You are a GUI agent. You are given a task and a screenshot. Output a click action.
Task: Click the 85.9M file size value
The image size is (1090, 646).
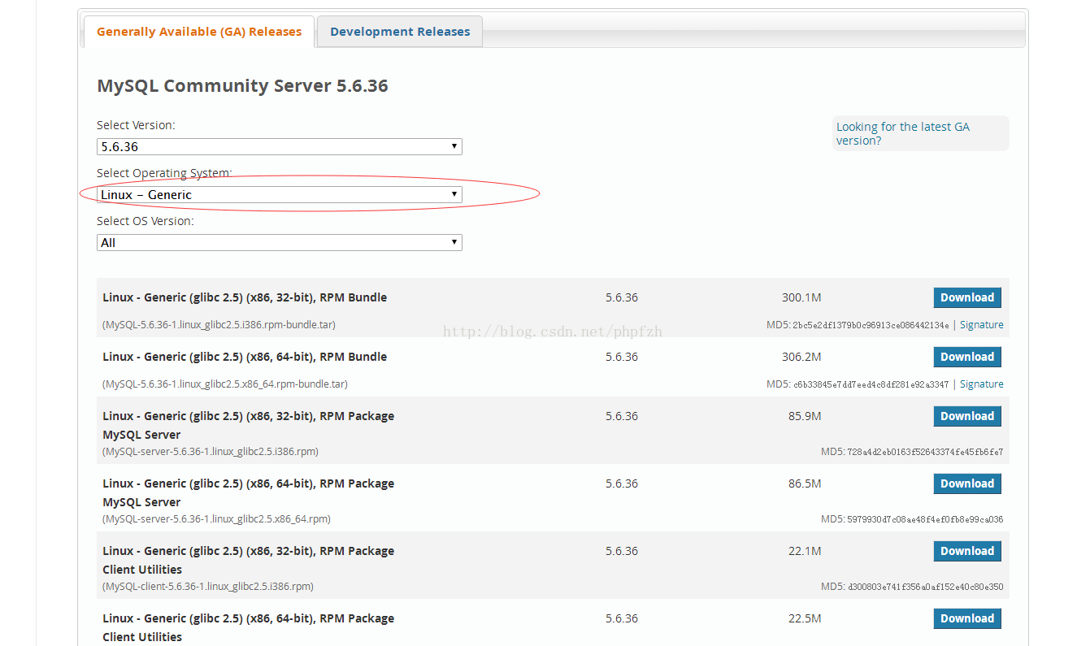805,416
